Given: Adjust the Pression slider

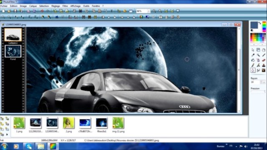Looking at the screenshot, I should 258,92.
